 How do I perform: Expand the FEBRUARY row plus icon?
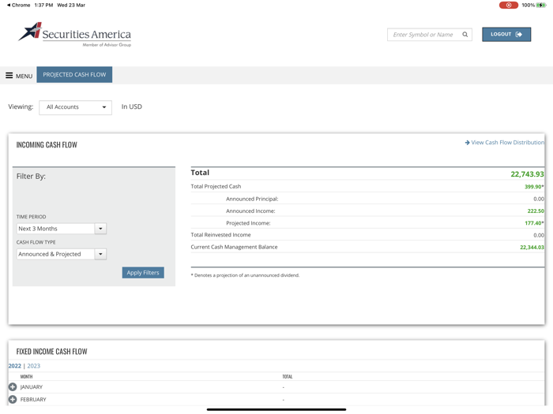click(x=13, y=400)
